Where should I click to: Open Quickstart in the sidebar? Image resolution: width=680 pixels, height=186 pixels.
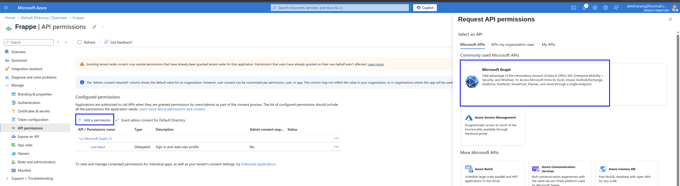point(19,60)
